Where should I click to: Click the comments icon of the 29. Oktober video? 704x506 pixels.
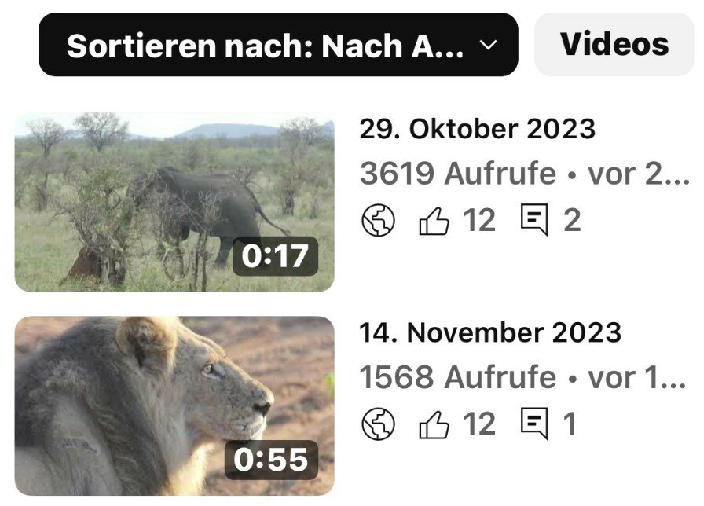coord(534,219)
